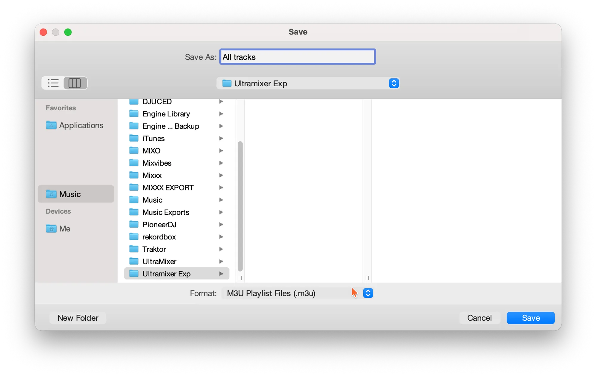The height and width of the screenshot is (376, 596).
Task: Select the Mixxx folder icon
Action: (134, 175)
